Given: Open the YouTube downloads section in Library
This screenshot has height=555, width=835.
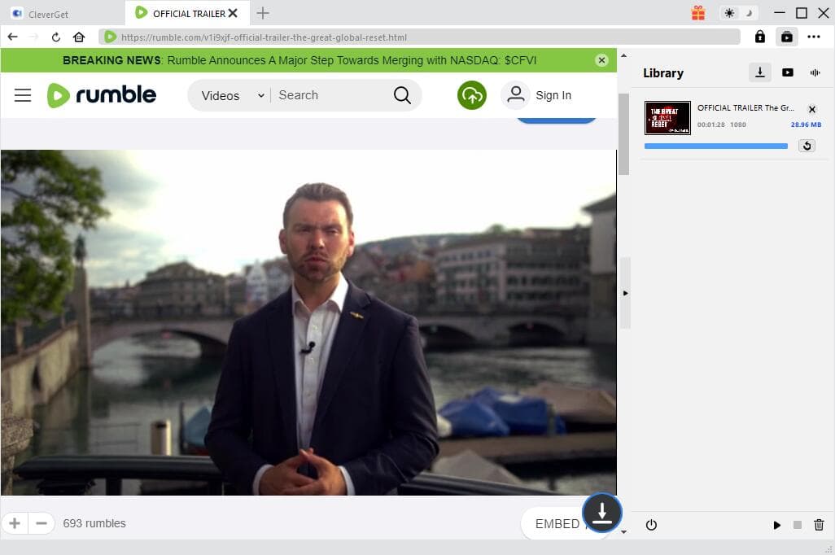Looking at the screenshot, I should 788,72.
